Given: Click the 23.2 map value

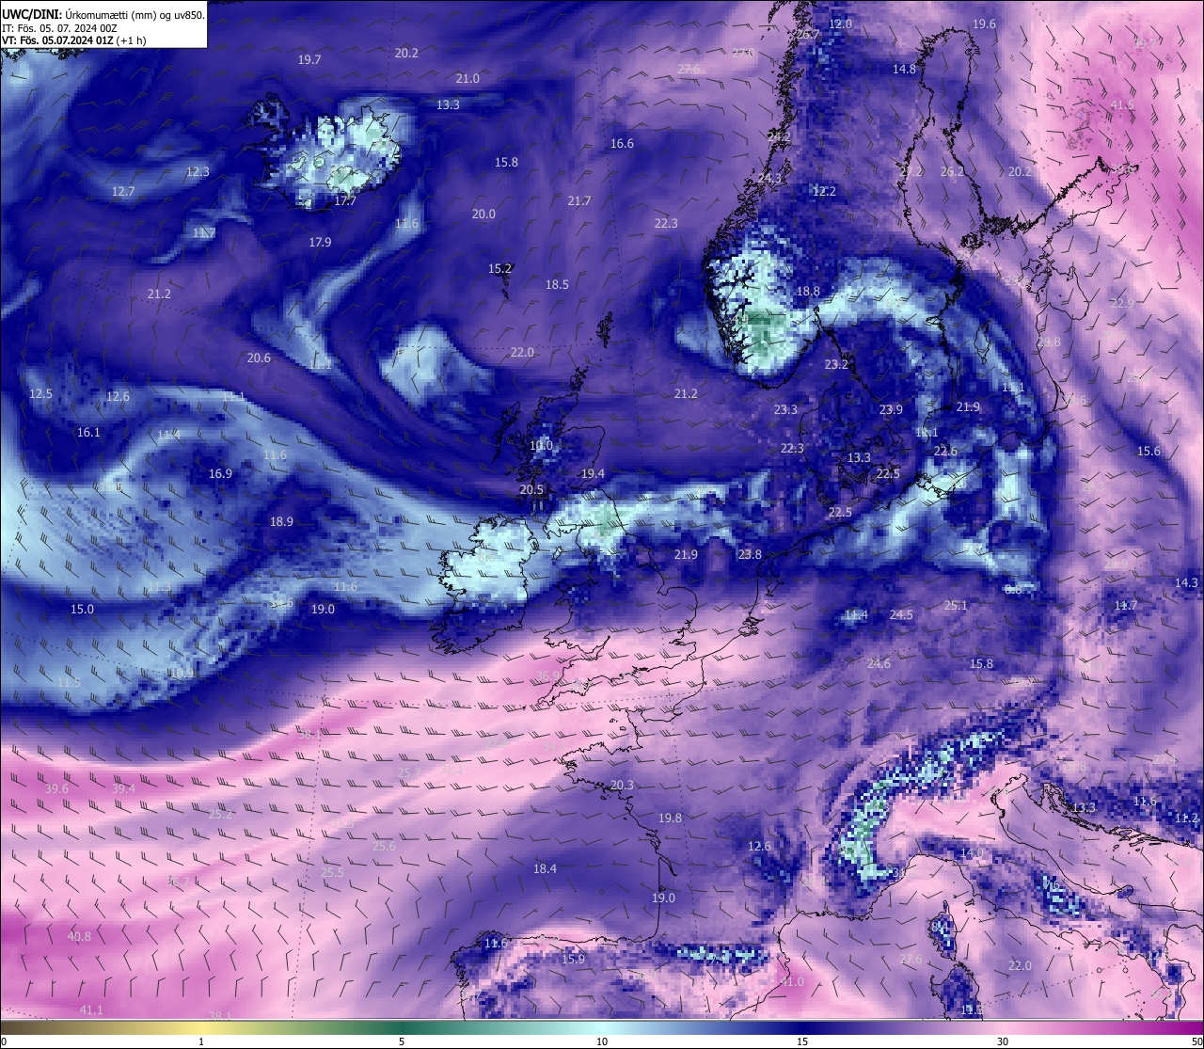Looking at the screenshot, I should coord(836,364).
